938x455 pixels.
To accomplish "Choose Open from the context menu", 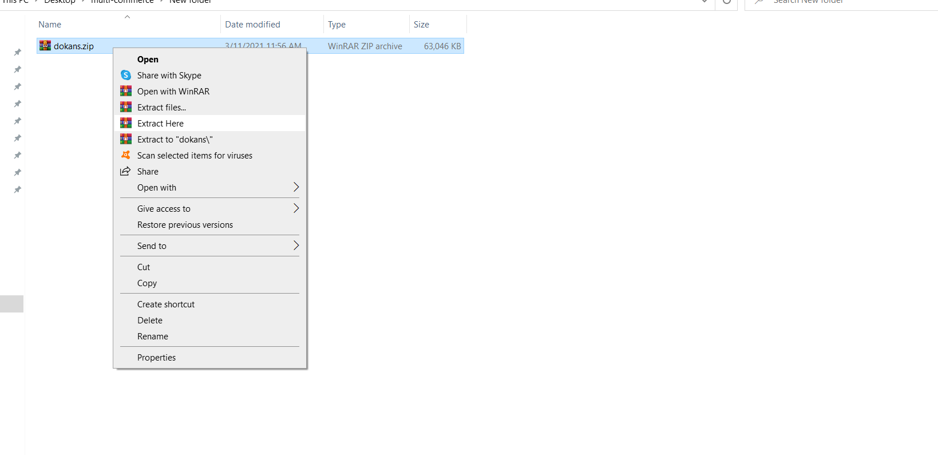I will [148, 60].
